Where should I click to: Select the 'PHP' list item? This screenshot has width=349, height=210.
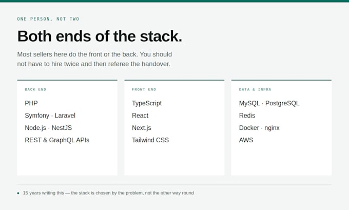click(31, 103)
